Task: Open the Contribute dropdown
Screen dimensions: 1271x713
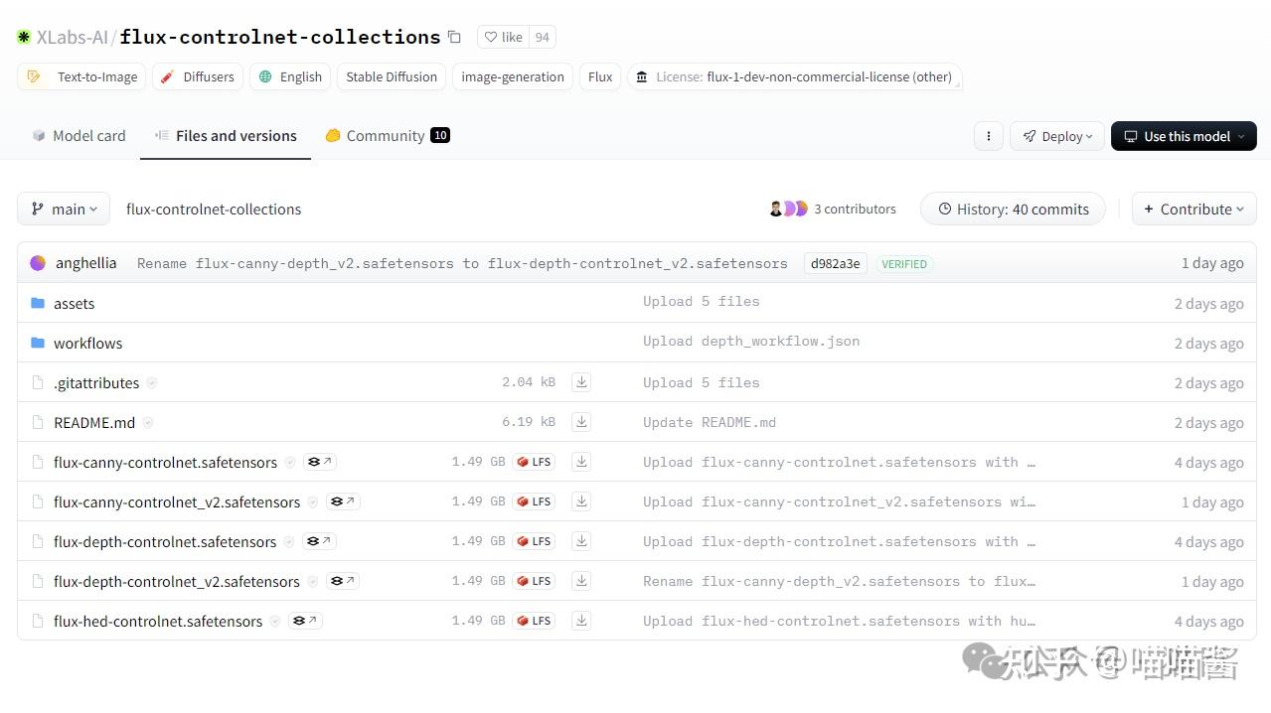Action: point(1193,210)
